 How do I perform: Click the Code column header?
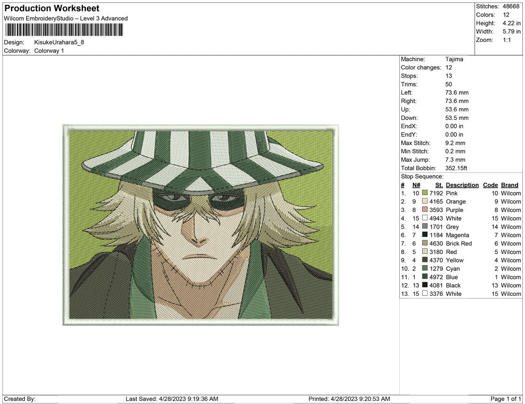(491, 185)
